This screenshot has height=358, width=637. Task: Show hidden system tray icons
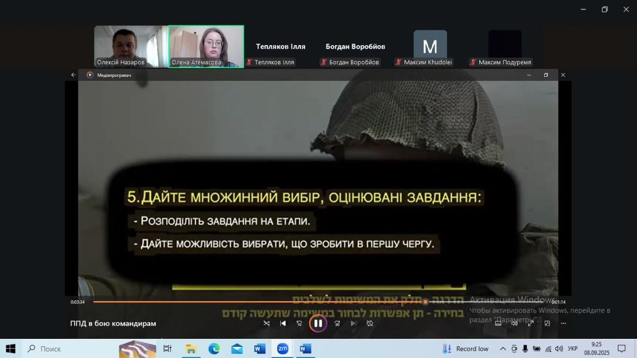503,348
